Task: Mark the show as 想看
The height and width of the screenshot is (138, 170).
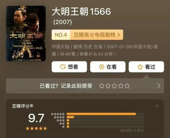Action: point(69,67)
